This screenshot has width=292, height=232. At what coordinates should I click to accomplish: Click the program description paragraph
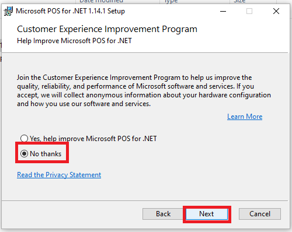[144, 90]
